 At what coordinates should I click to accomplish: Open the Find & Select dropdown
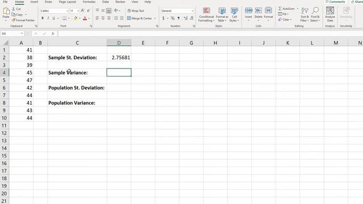315,14
